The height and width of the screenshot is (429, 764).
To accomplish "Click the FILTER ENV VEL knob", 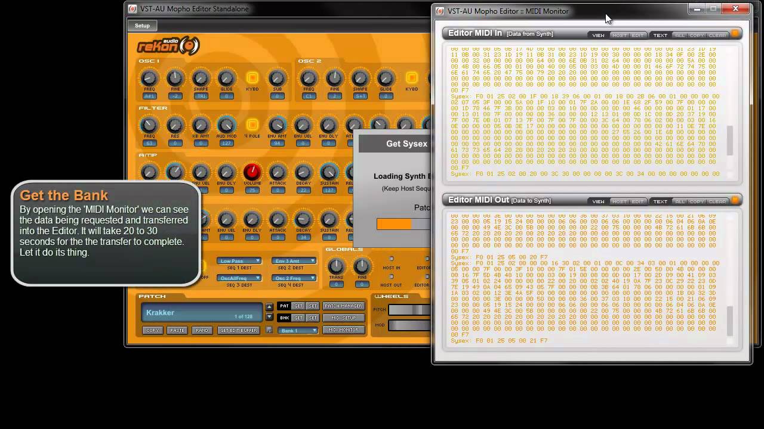I will click(303, 125).
